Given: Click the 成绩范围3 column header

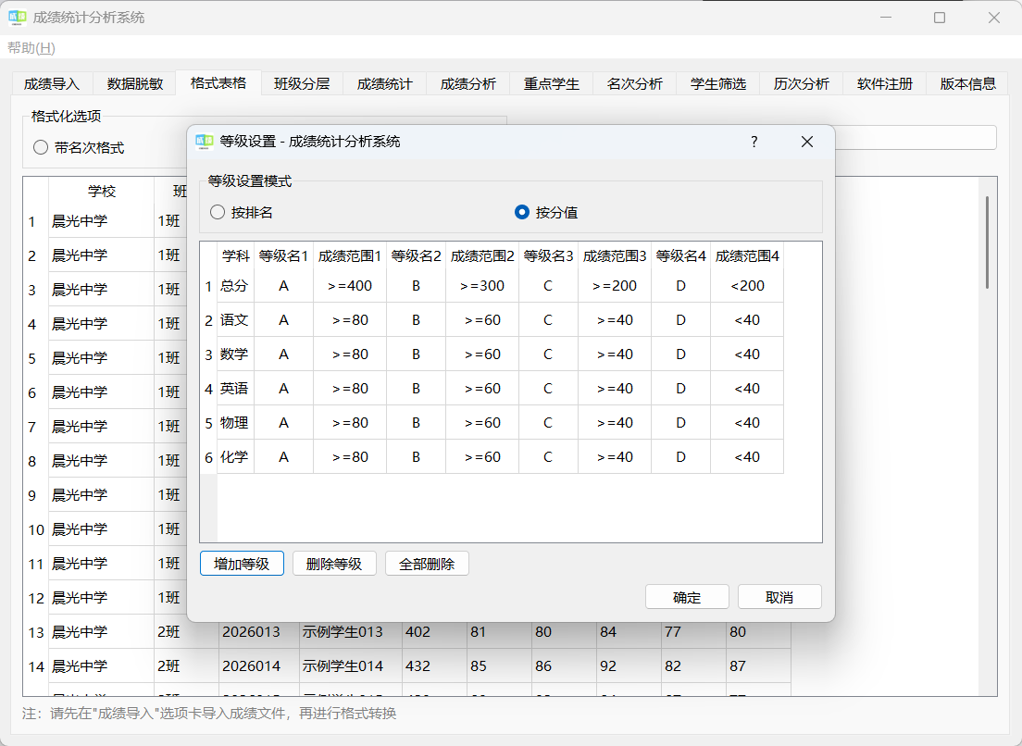Looking at the screenshot, I should [x=615, y=255].
